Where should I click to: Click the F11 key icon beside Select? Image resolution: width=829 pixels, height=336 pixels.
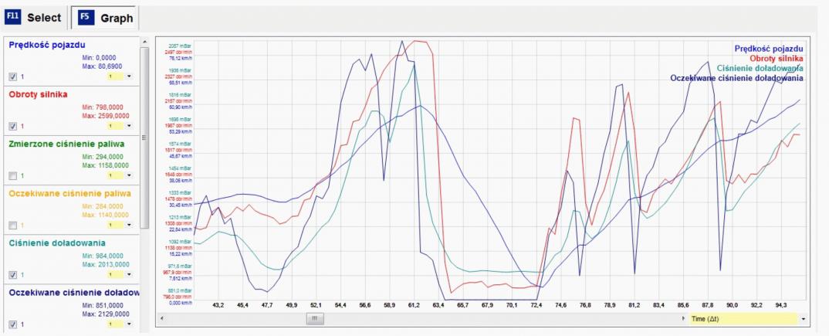click(x=12, y=17)
